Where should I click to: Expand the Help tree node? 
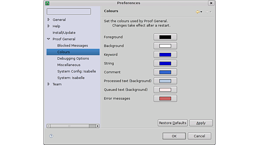[49, 26]
